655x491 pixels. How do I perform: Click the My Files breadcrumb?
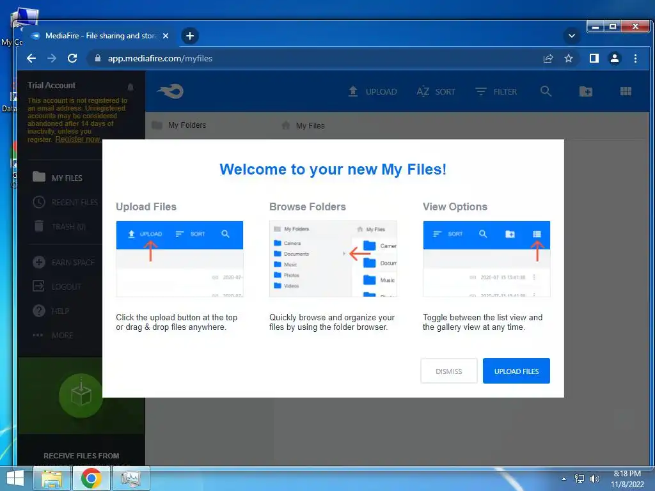point(303,125)
